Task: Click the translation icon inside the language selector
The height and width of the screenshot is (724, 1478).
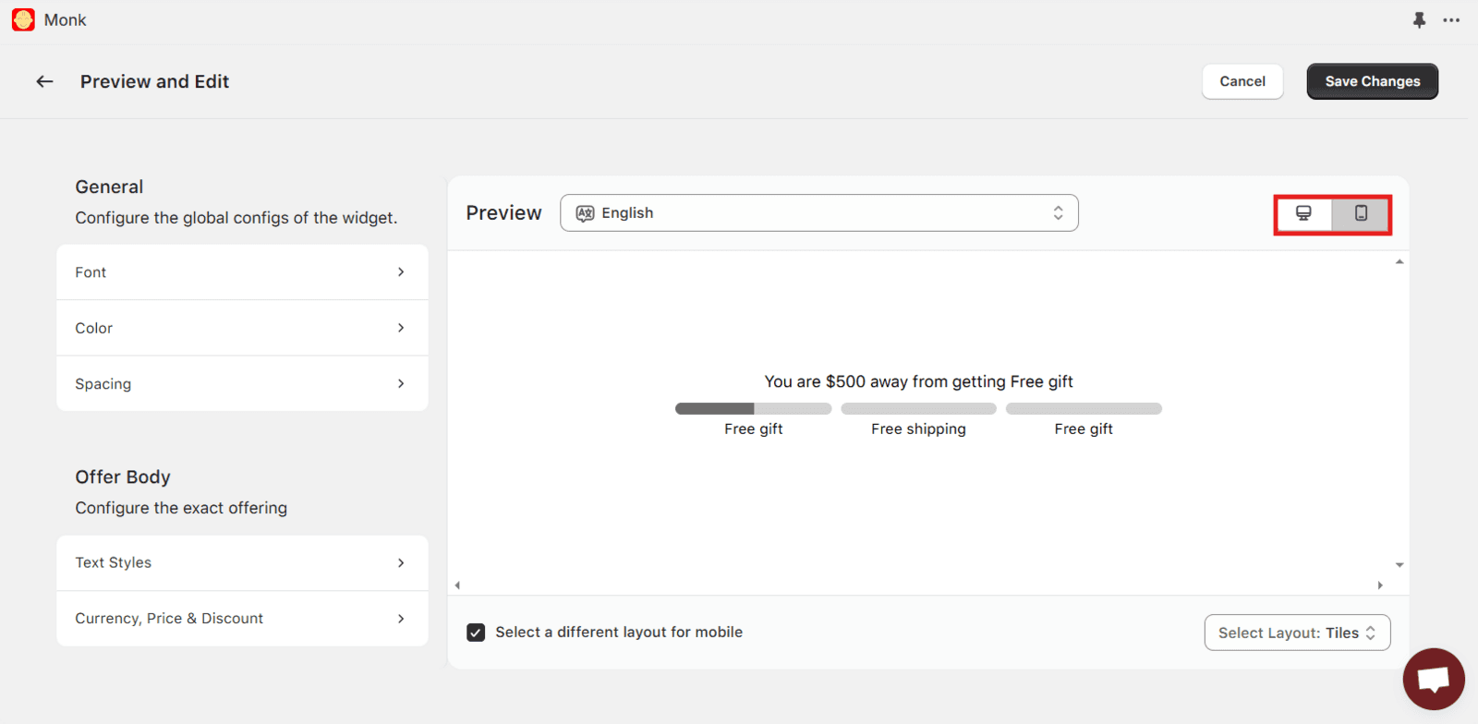Action: point(584,212)
